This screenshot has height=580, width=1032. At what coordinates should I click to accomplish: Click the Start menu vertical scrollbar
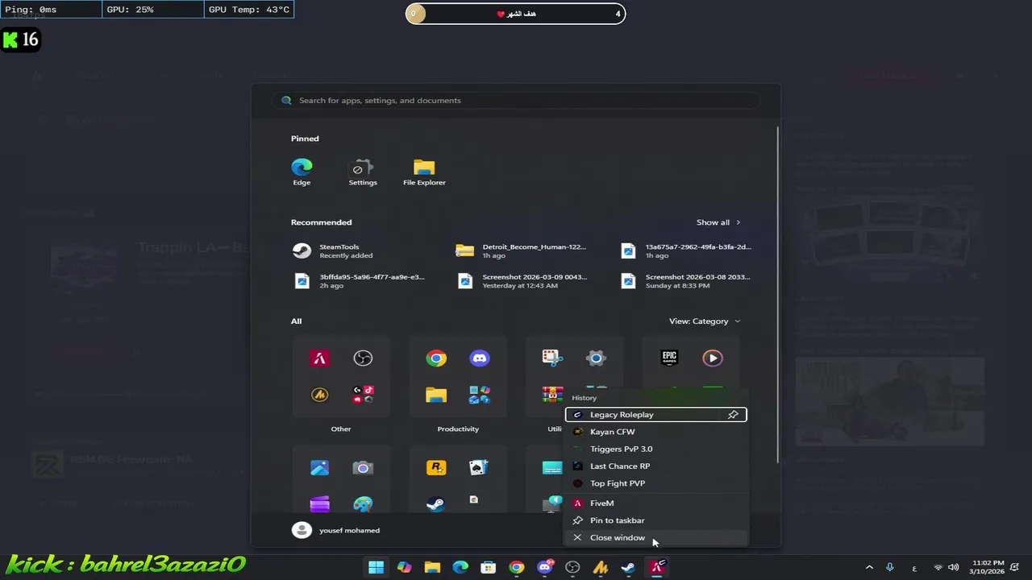tap(778, 294)
